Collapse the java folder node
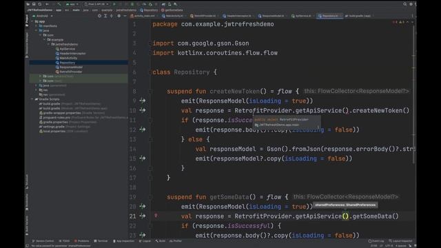The width and height of the screenshot is (441, 248). pos(37,30)
